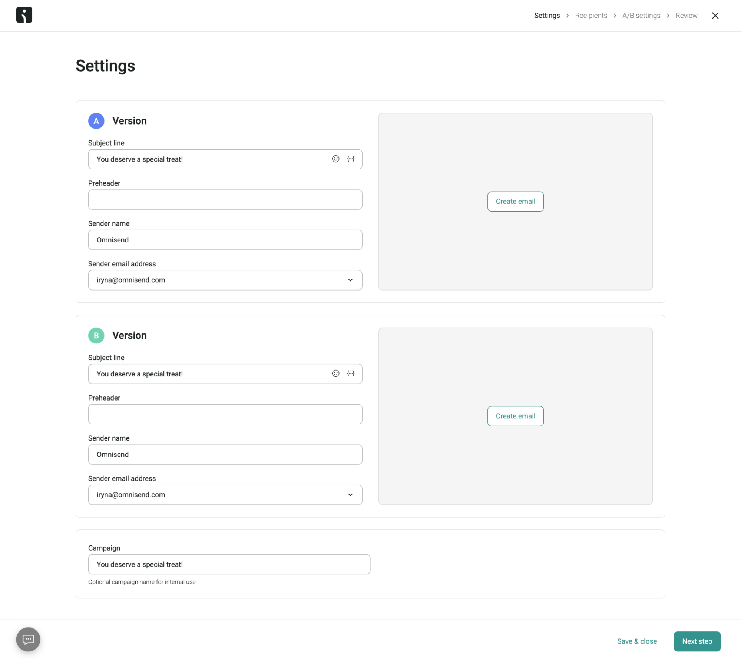Proceed with the Next step button
741x664 pixels.
697,641
